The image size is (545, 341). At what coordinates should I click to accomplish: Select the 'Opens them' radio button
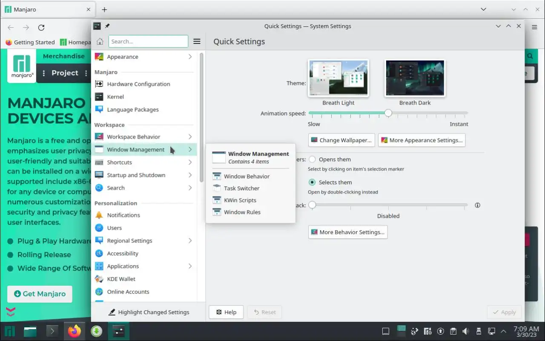pos(312,159)
